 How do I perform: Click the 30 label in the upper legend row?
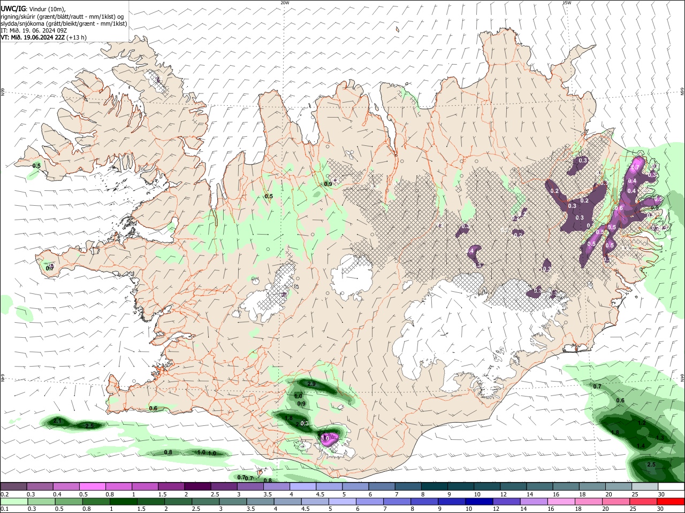[661, 494]
